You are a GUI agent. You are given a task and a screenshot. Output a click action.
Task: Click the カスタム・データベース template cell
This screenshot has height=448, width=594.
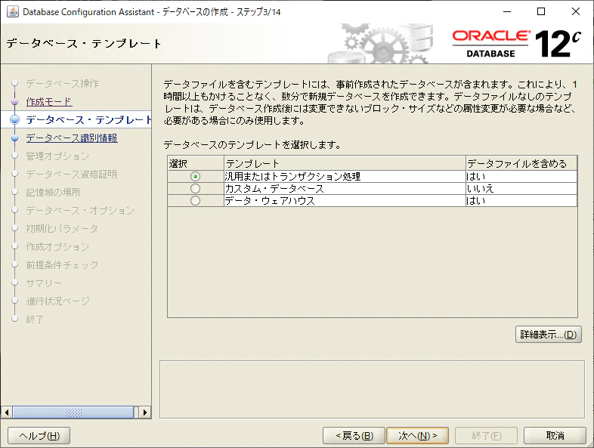click(x=345, y=189)
